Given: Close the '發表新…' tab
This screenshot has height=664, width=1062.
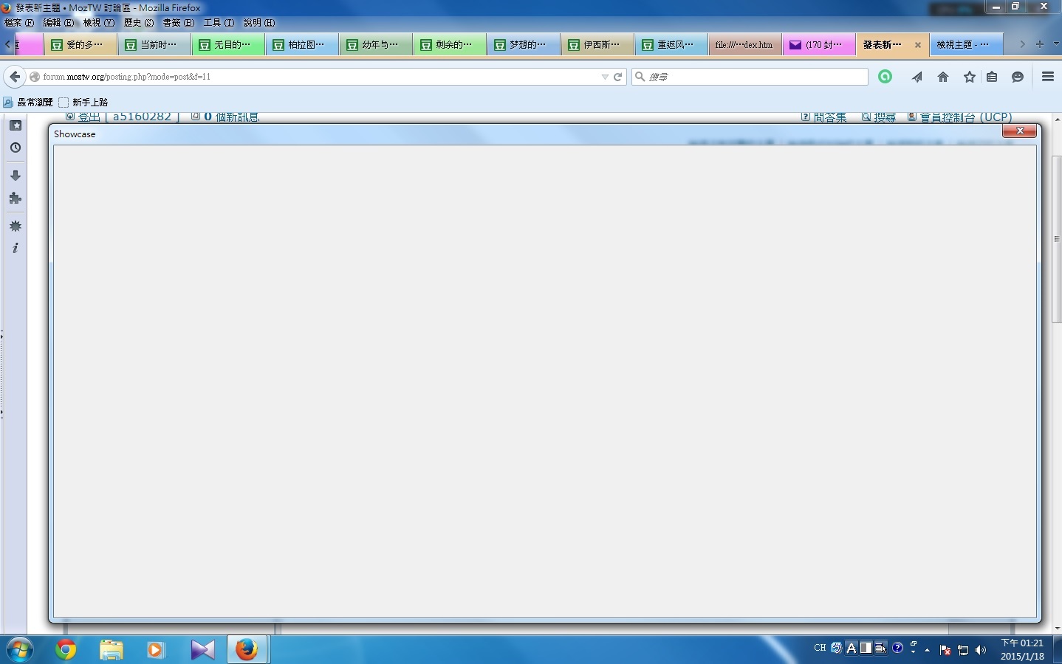Looking at the screenshot, I should 918,45.
